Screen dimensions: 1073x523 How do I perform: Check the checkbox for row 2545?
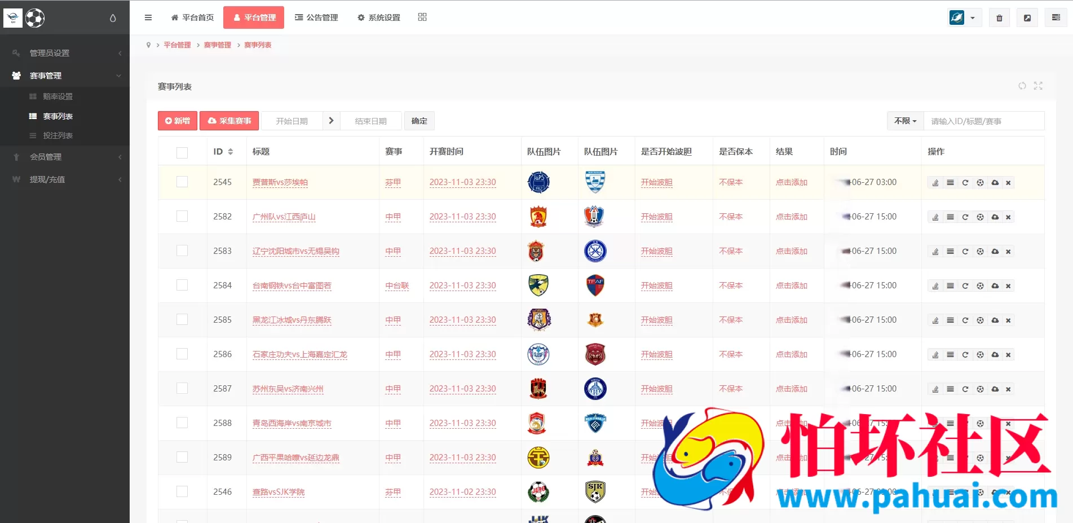point(182,182)
